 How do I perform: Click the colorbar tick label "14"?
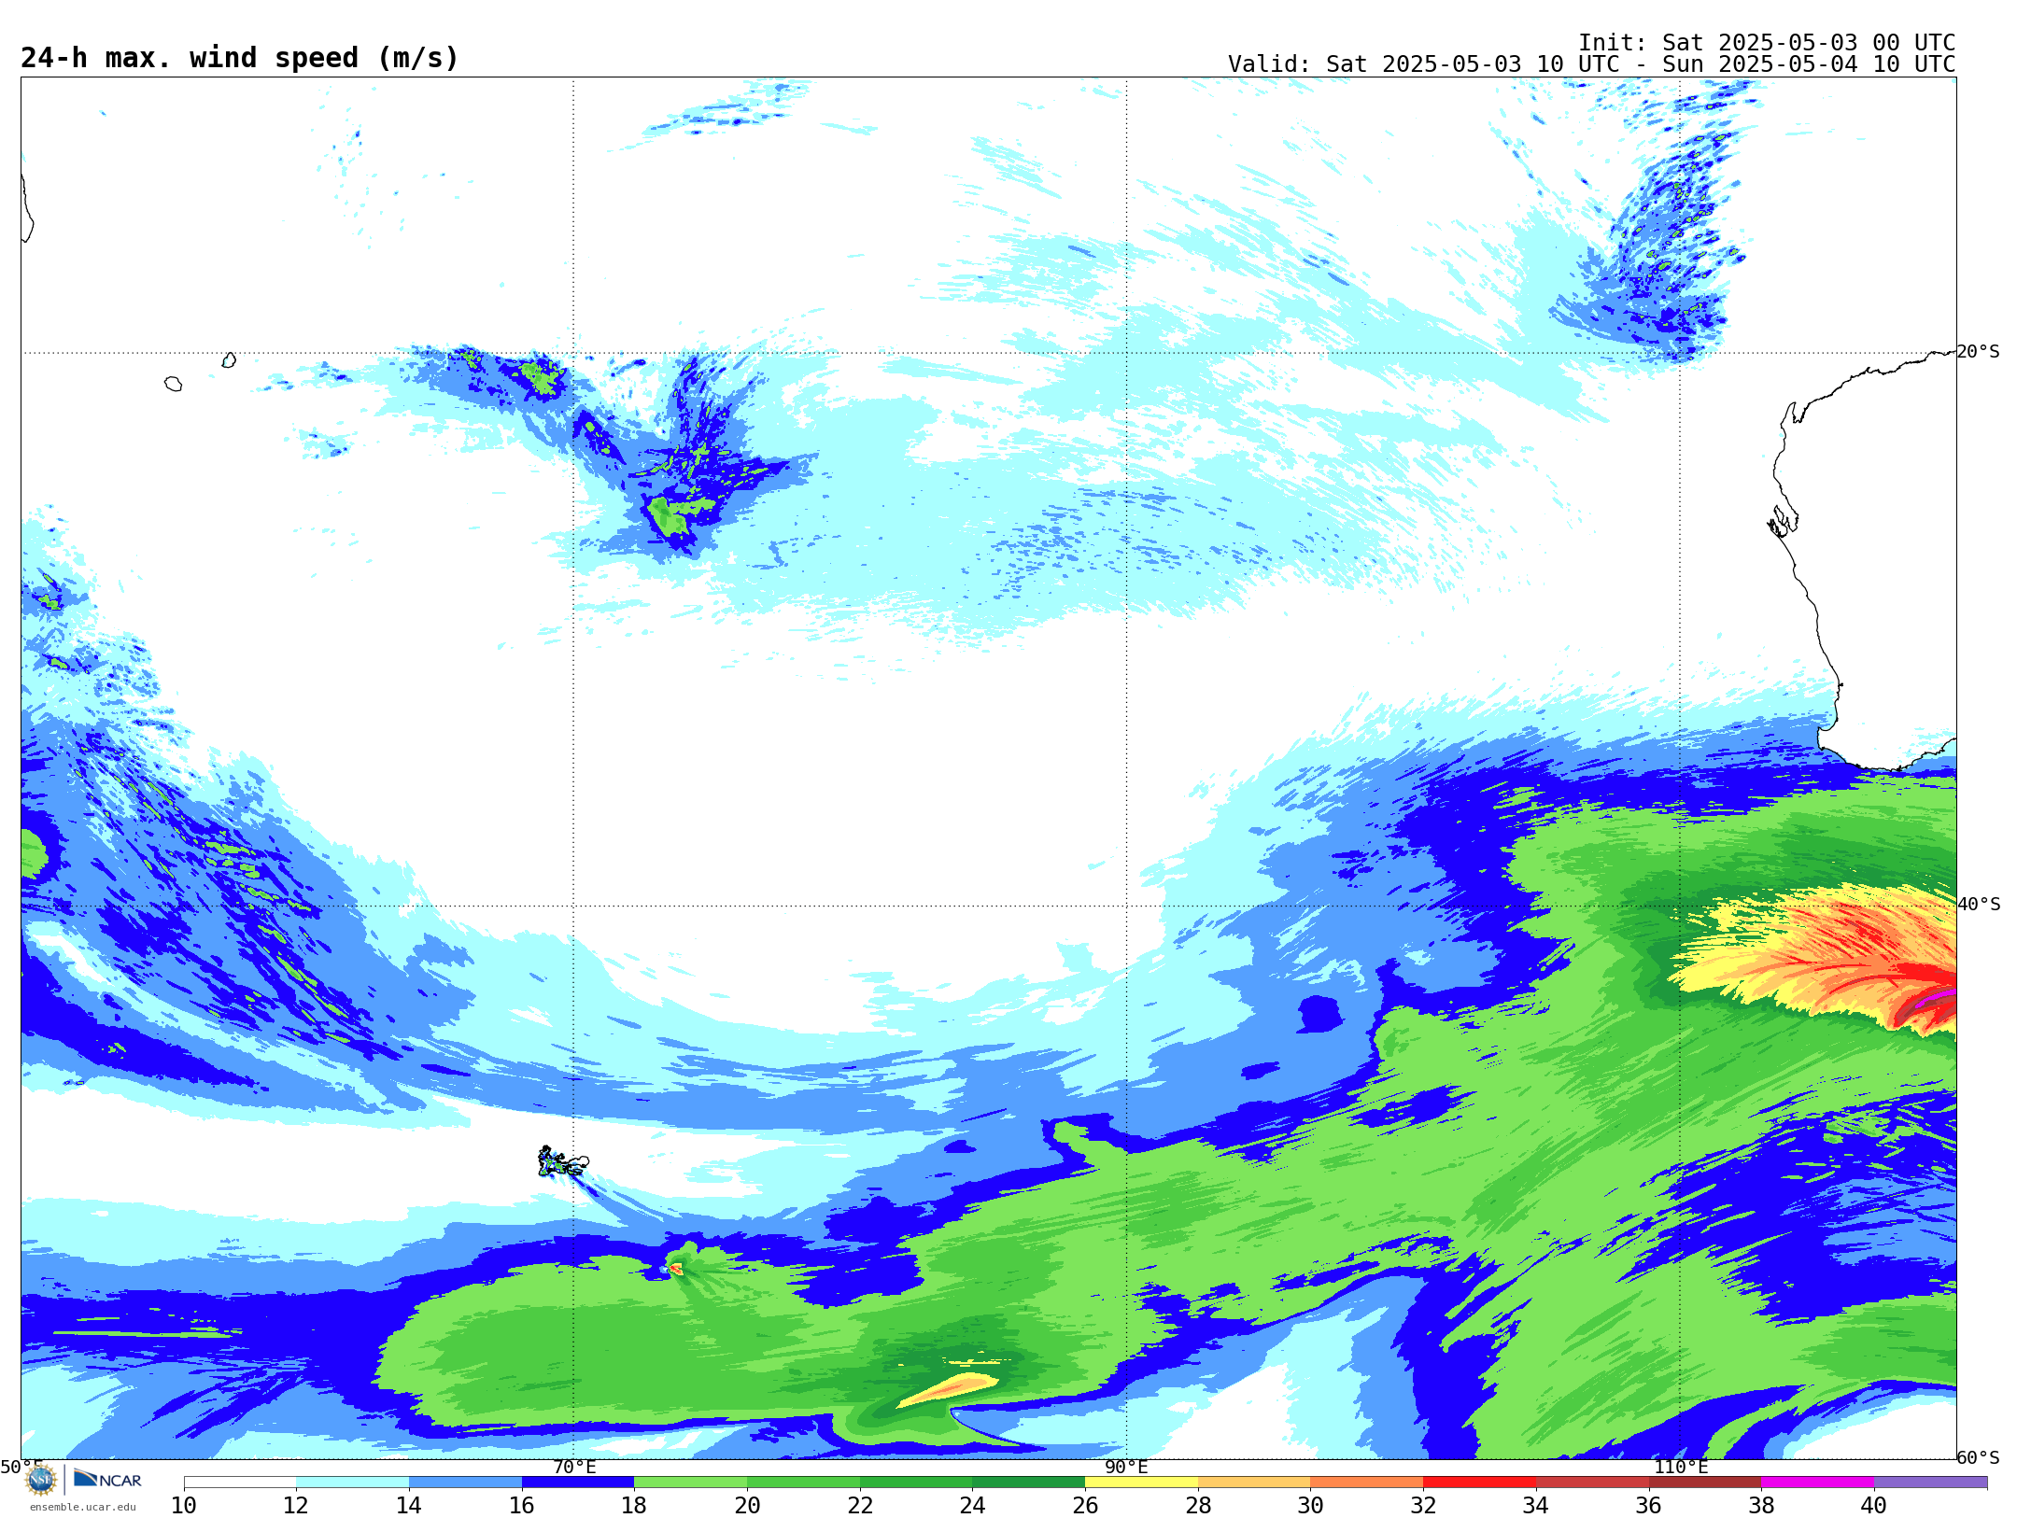[x=409, y=1505]
